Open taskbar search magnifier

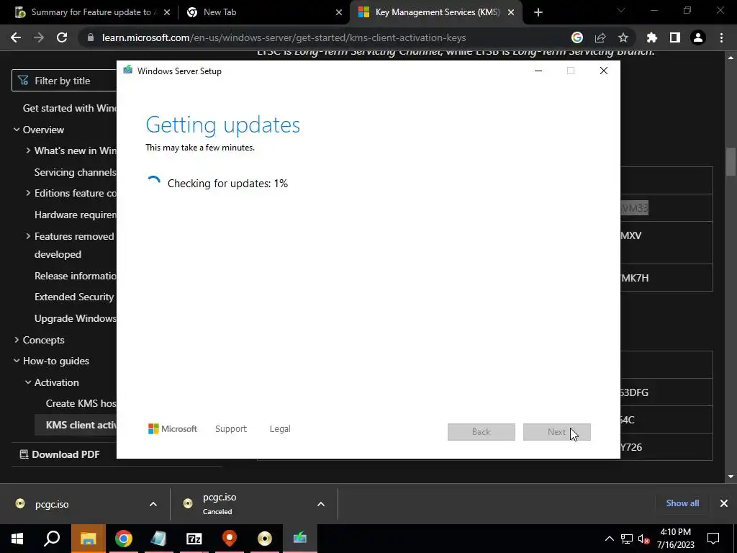coord(52,539)
